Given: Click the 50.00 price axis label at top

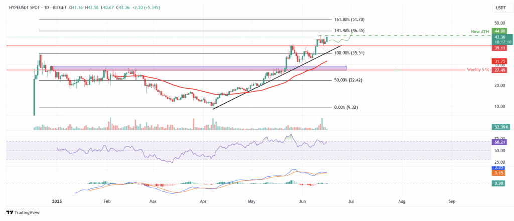Looking at the screenshot, I should [x=499, y=23].
